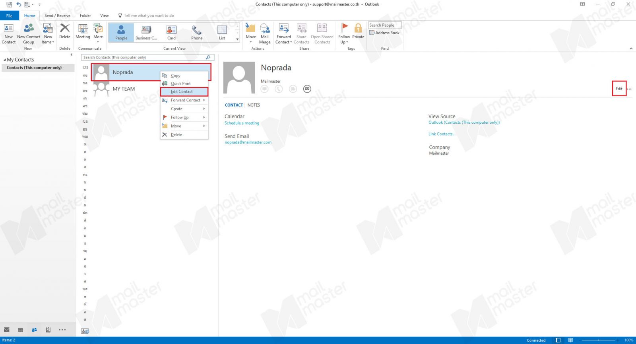Switch to Reading view in status bar

pos(570,340)
